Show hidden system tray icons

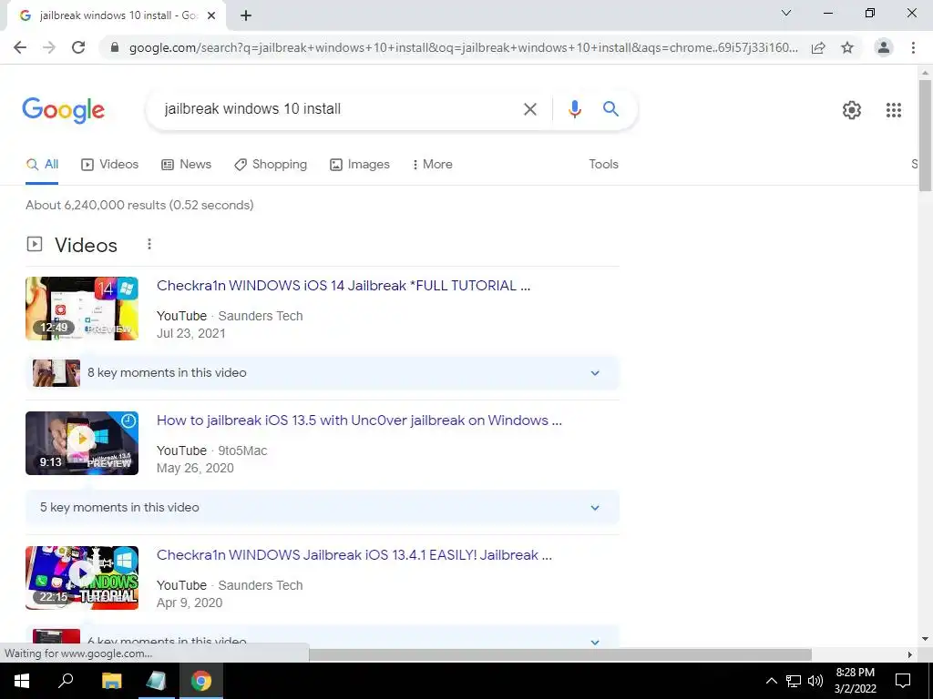pos(771,681)
